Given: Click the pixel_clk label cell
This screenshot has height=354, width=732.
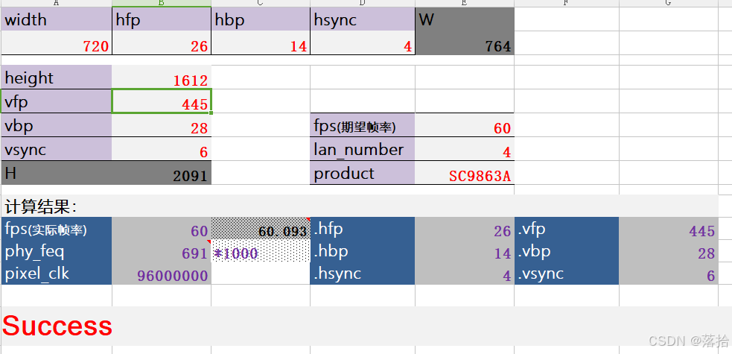Looking at the screenshot, I should tap(56, 274).
